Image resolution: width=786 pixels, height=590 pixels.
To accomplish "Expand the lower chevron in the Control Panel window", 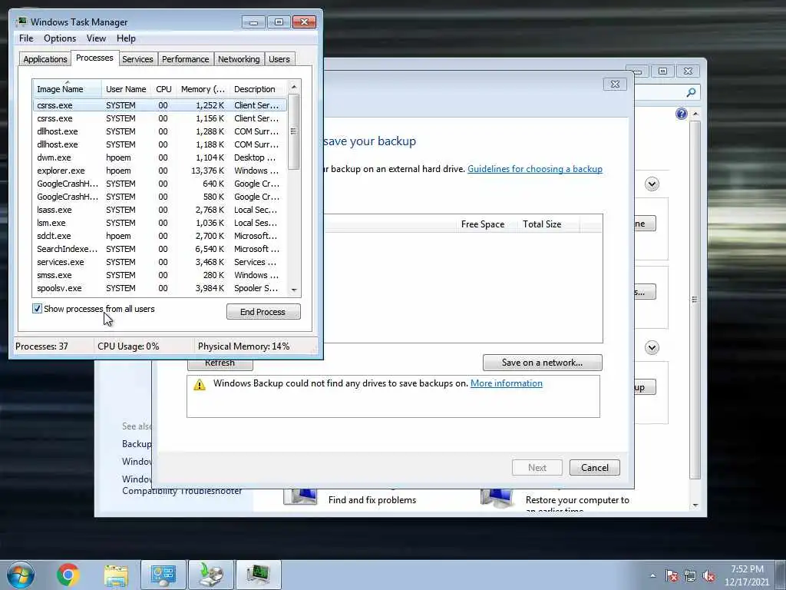I will click(652, 347).
